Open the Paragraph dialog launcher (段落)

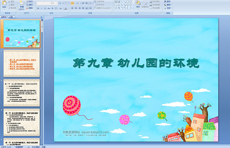[x=112, y=13]
